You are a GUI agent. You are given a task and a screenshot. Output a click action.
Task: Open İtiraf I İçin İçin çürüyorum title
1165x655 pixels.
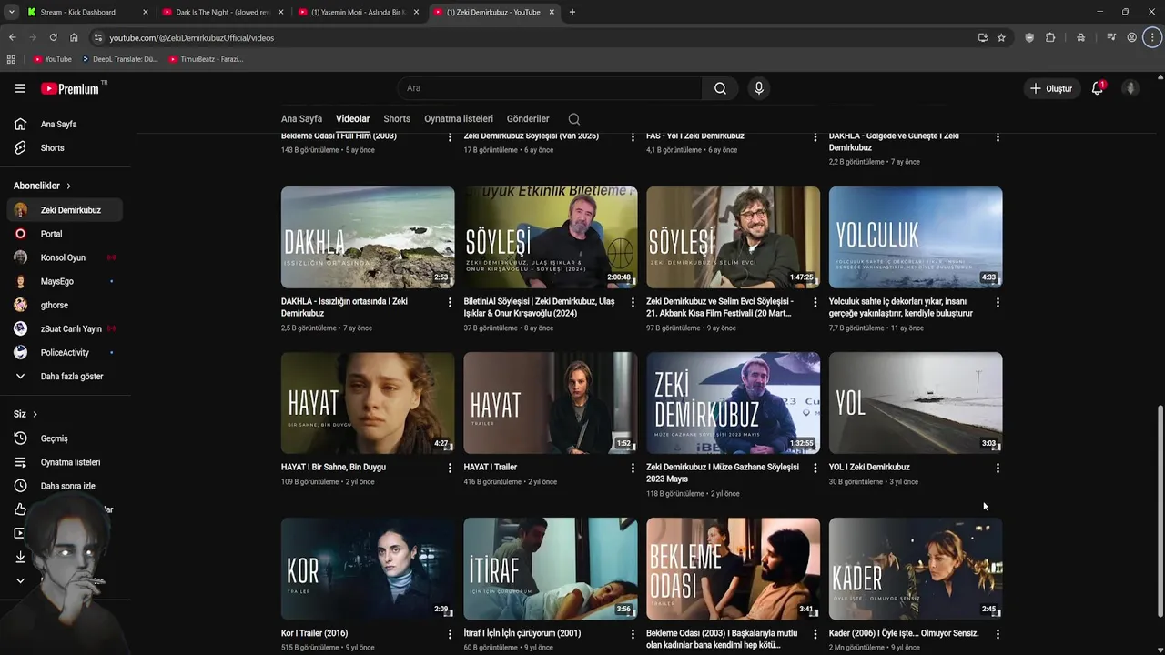point(522,633)
